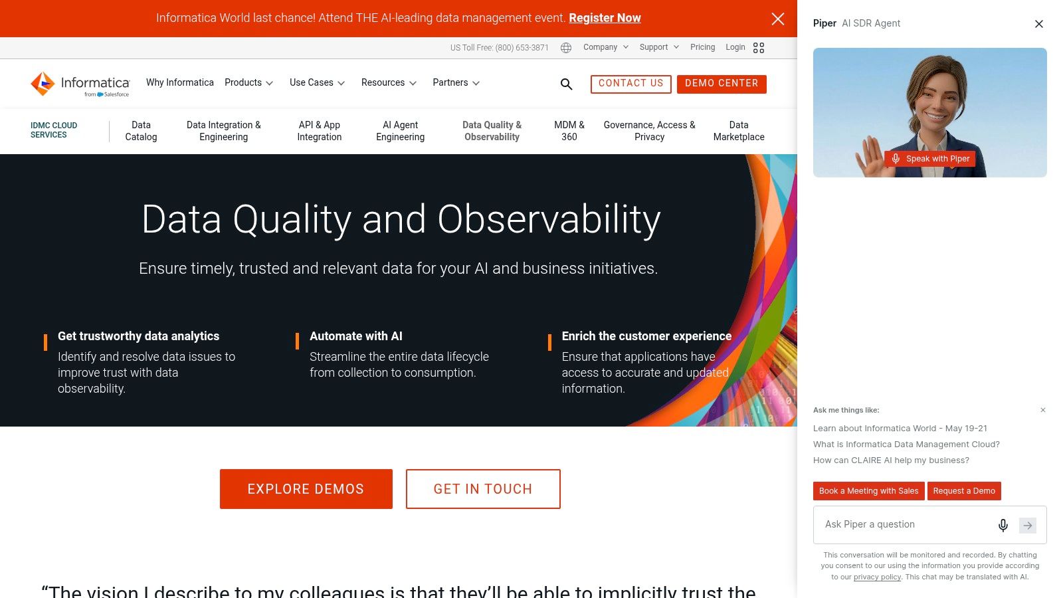
Task: Select Data Quality & Observability tab
Action: pyautogui.click(x=492, y=131)
